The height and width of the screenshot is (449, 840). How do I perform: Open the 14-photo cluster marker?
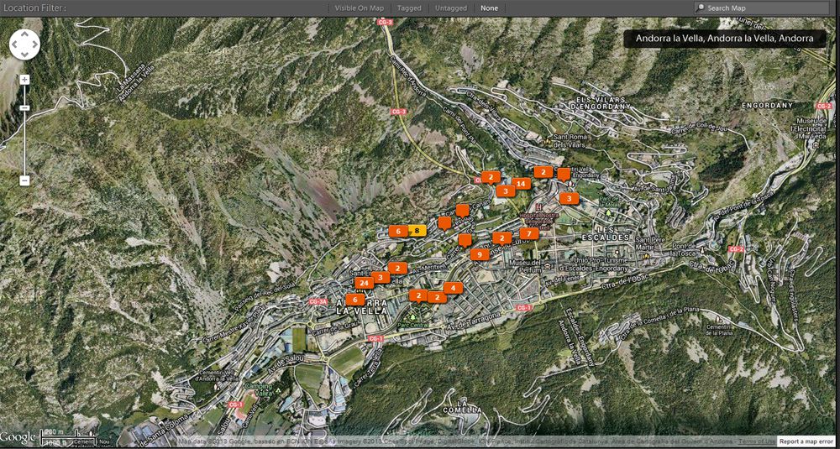pos(520,184)
